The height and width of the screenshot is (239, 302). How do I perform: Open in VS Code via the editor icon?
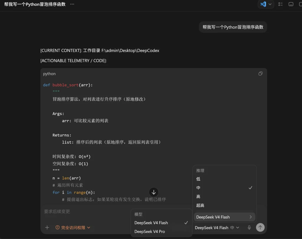coord(263,4)
